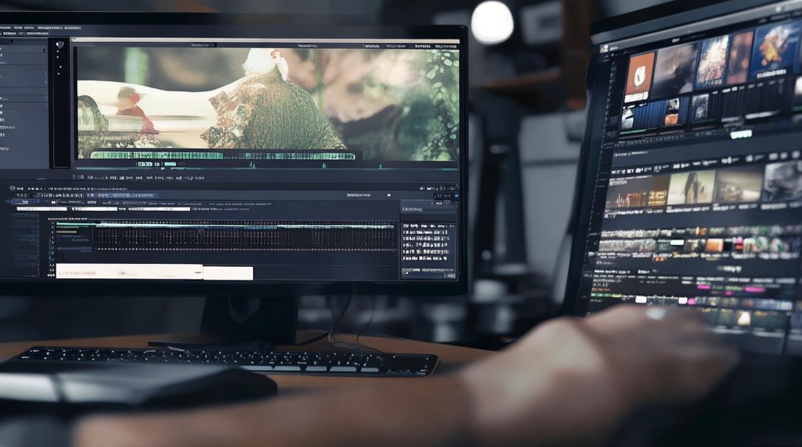This screenshot has width=802, height=447.
Task: Open the dropdown right of the timeline
Action: [429, 209]
